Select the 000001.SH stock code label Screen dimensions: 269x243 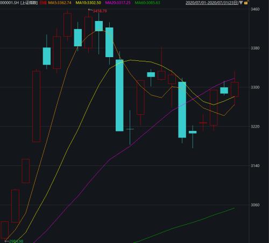(x=9, y=3)
